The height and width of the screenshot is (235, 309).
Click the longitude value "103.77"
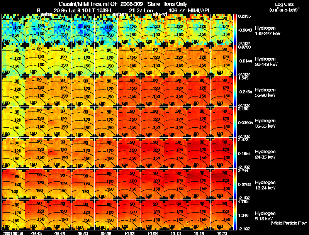[x=177, y=10]
